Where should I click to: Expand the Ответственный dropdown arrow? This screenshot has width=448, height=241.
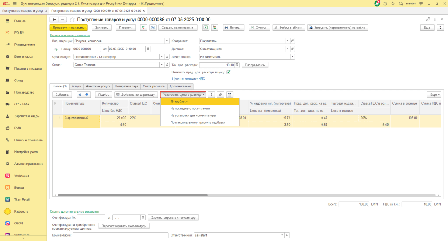282,235
